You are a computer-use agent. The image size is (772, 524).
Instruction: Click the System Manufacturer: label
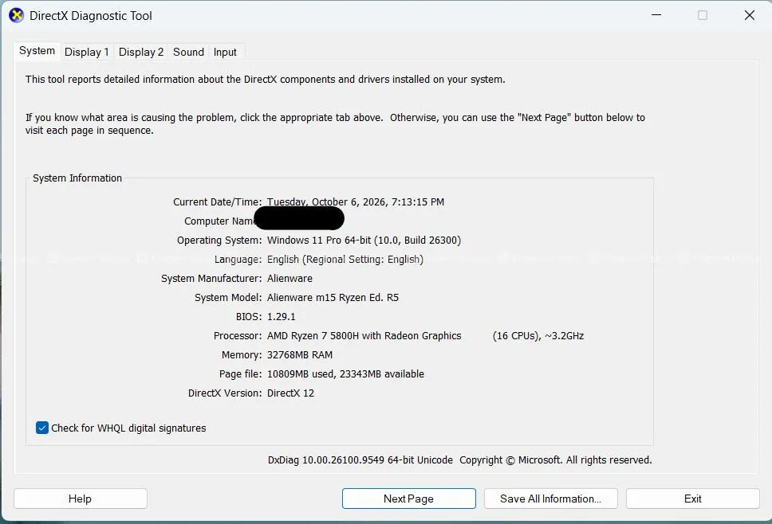click(x=211, y=278)
